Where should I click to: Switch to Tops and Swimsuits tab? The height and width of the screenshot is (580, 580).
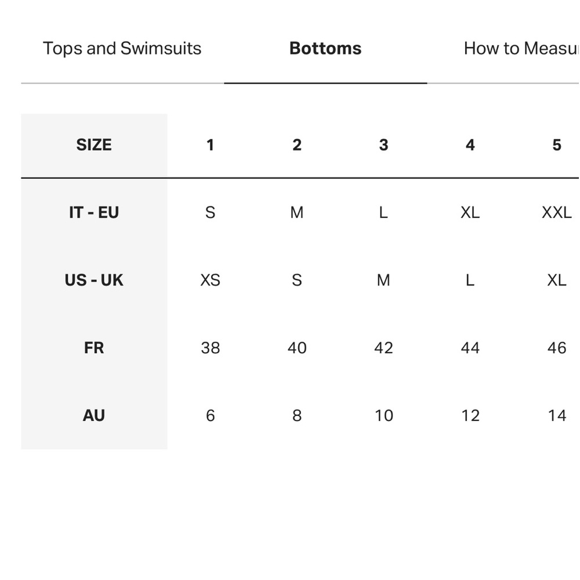(x=122, y=49)
